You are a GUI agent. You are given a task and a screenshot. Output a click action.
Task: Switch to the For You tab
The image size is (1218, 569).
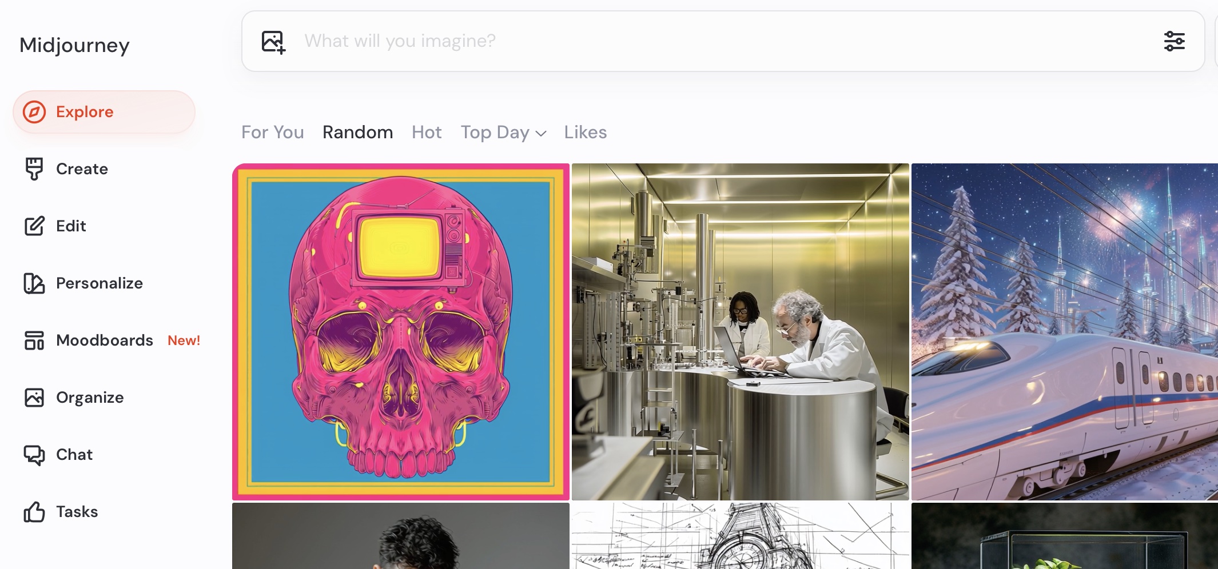coord(272,133)
